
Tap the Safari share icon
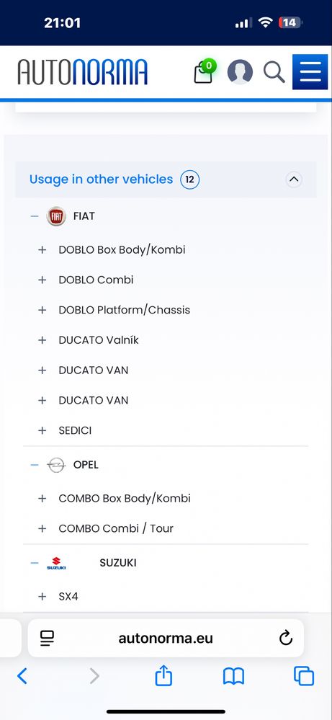coord(163,676)
